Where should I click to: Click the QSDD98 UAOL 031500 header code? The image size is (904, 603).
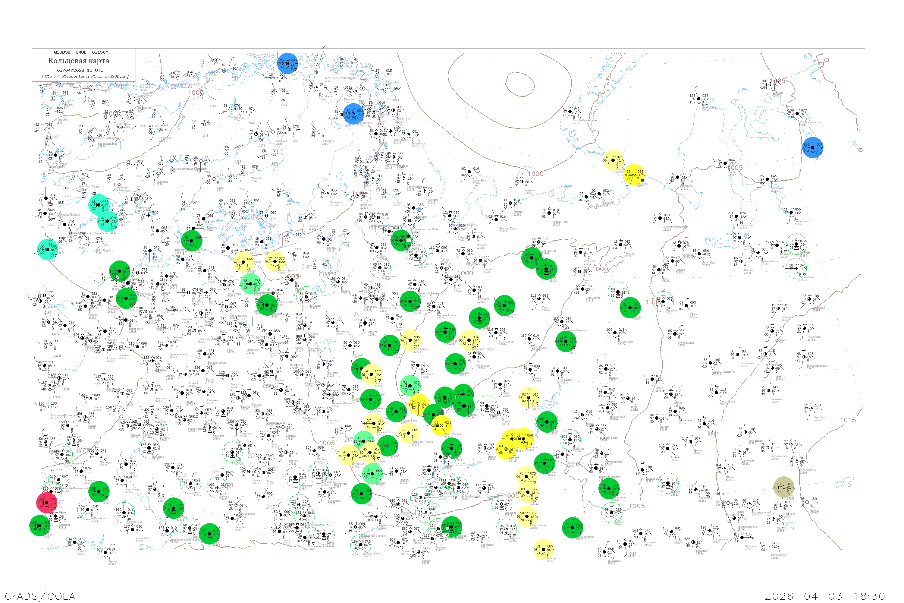pyautogui.click(x=81, y=52)
